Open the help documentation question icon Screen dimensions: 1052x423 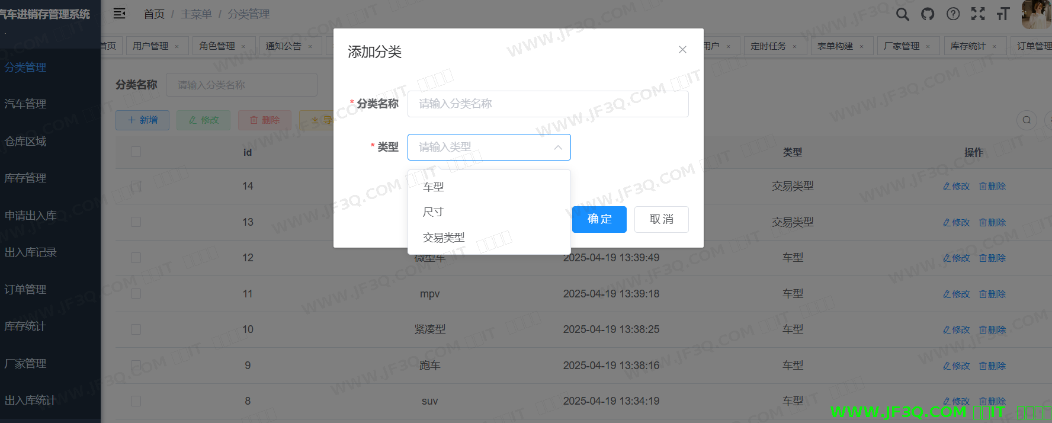953,14
